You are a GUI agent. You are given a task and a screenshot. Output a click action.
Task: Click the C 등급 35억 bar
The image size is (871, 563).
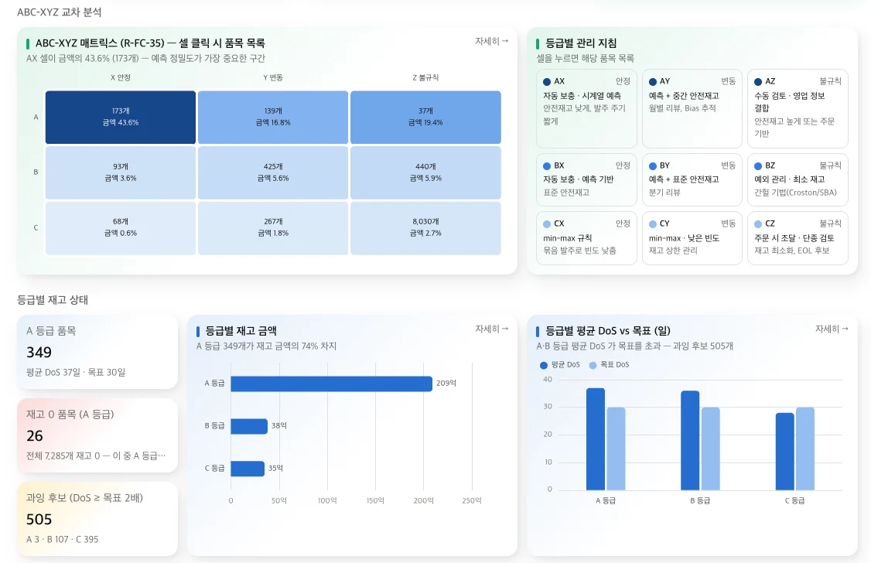(248, 468)
